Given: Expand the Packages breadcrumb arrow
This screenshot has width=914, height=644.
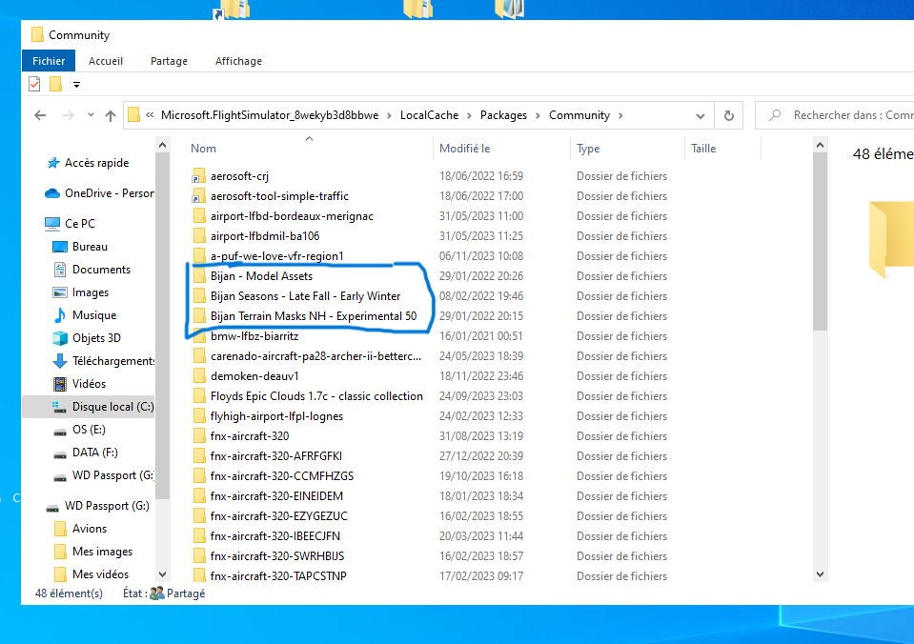Looking at the screenshot, I should click(538, 115).
